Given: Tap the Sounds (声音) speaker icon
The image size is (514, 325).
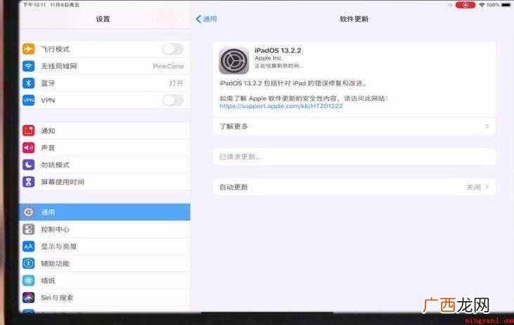Looking at the screenshot, I should 29,147.
